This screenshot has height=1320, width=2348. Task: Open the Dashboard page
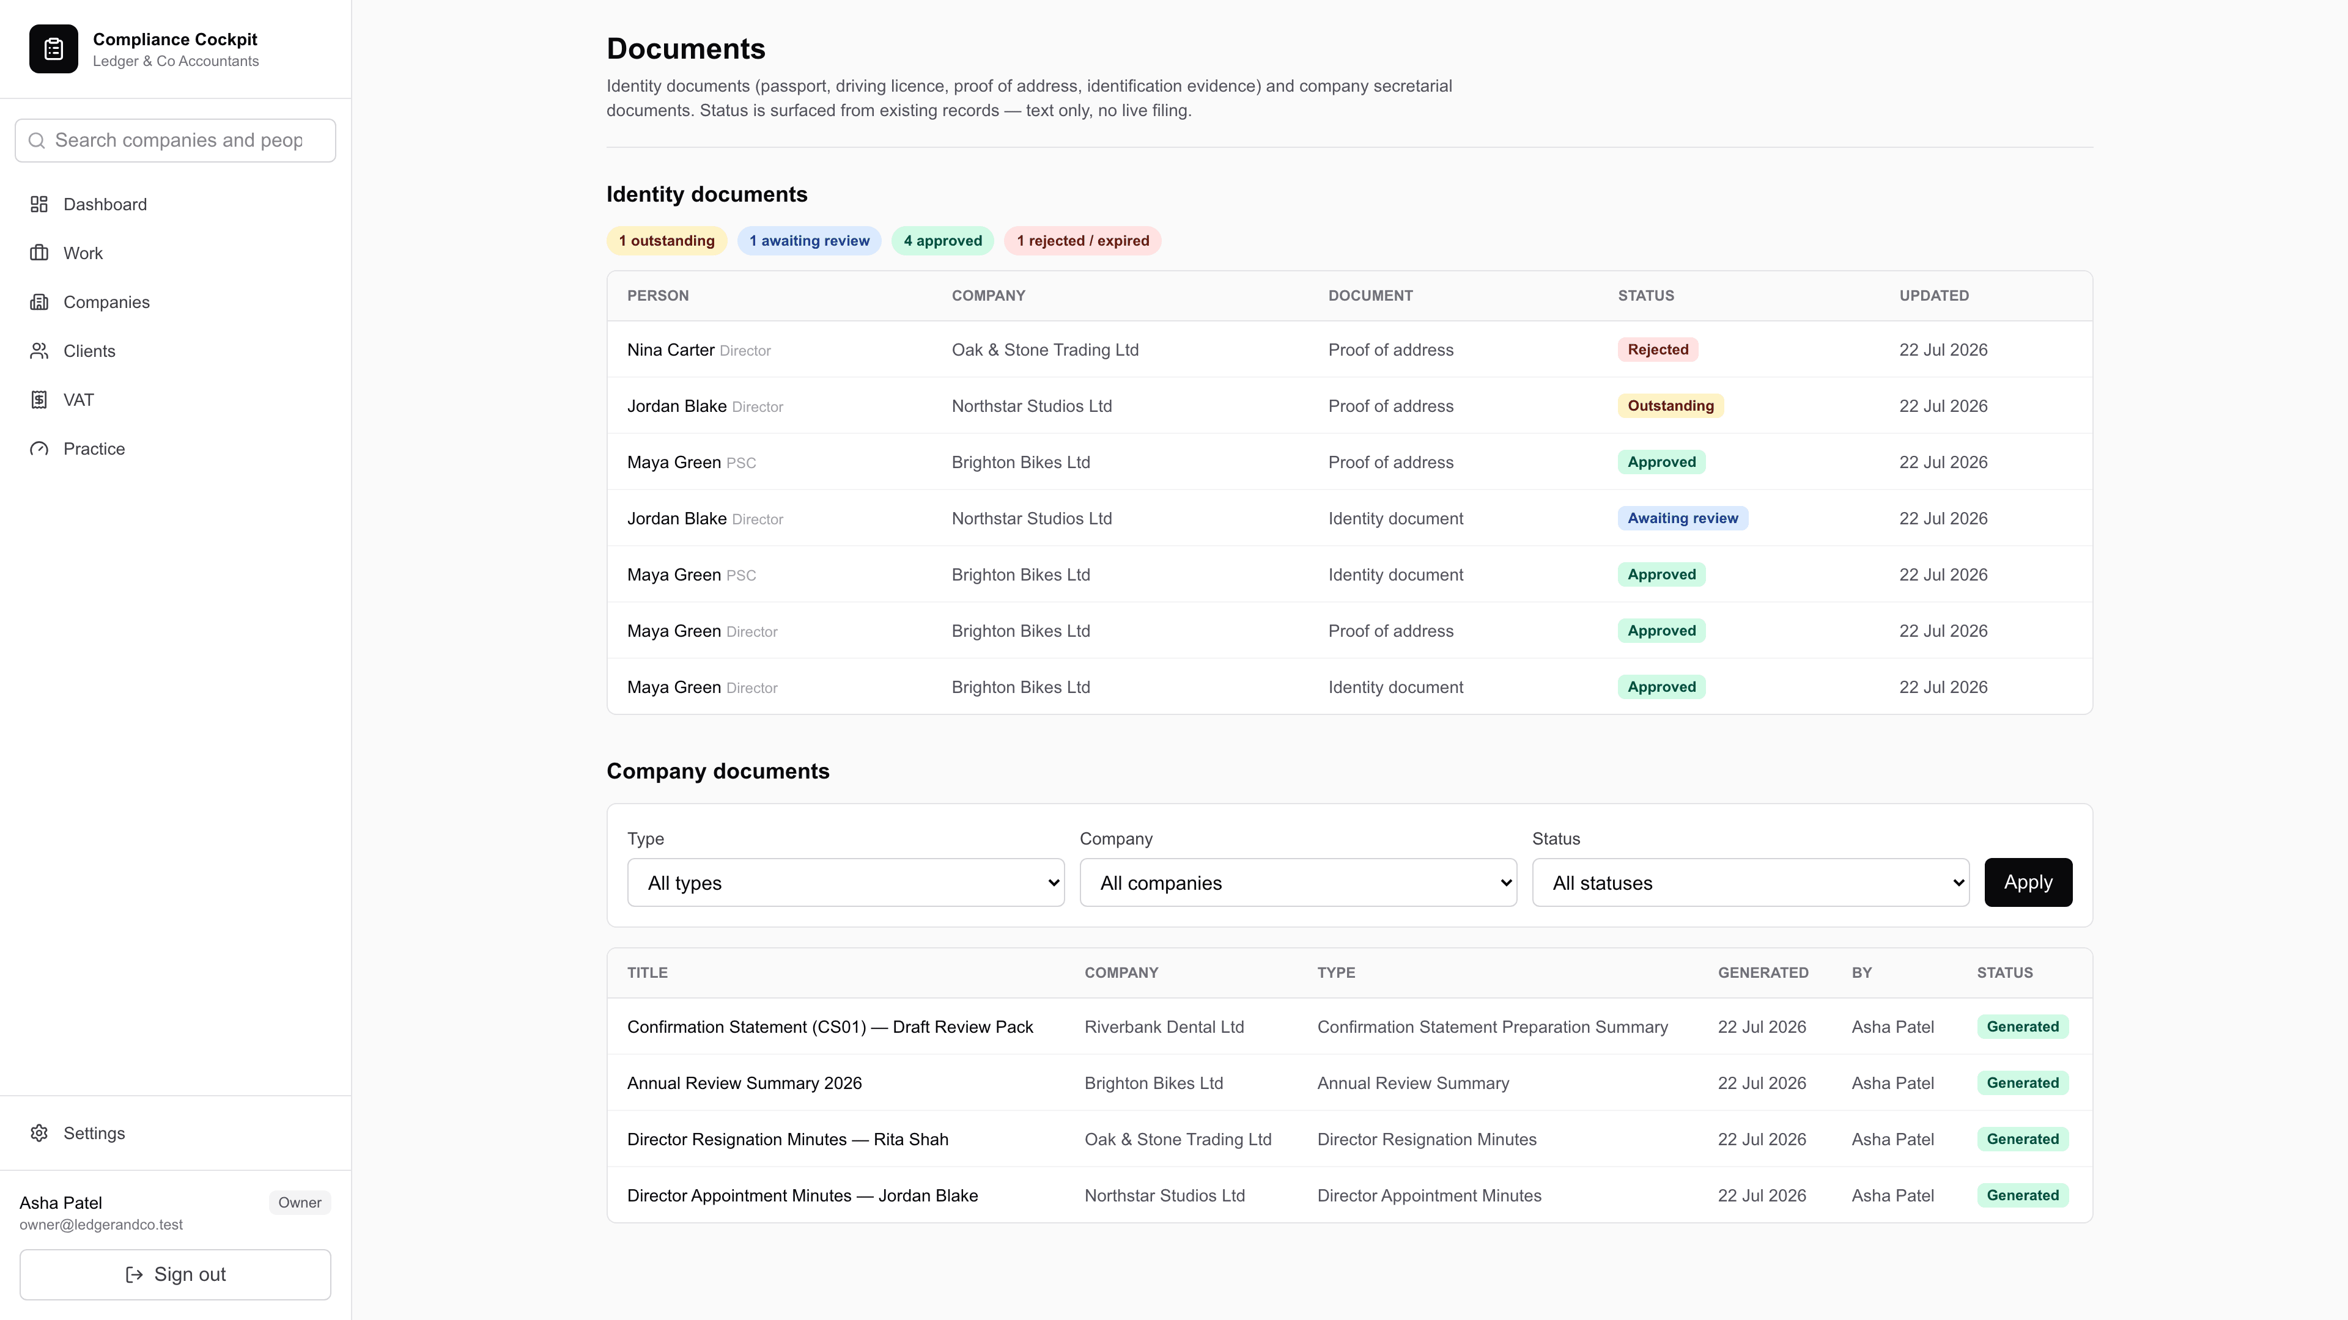[175, 204]
